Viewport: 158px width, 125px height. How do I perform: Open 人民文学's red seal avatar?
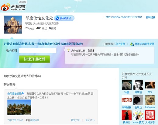(150, 115)
